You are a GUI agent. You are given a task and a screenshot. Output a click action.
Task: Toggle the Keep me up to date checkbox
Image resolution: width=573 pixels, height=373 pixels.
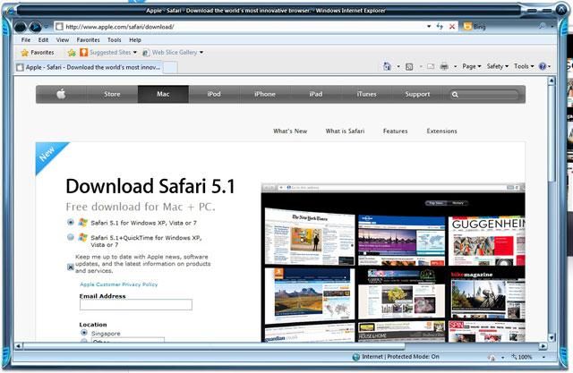point(71,267)
